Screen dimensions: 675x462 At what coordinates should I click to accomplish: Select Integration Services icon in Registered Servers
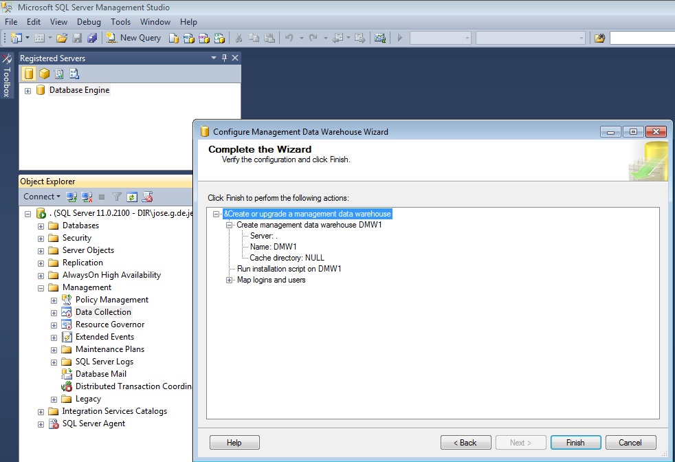74,74
